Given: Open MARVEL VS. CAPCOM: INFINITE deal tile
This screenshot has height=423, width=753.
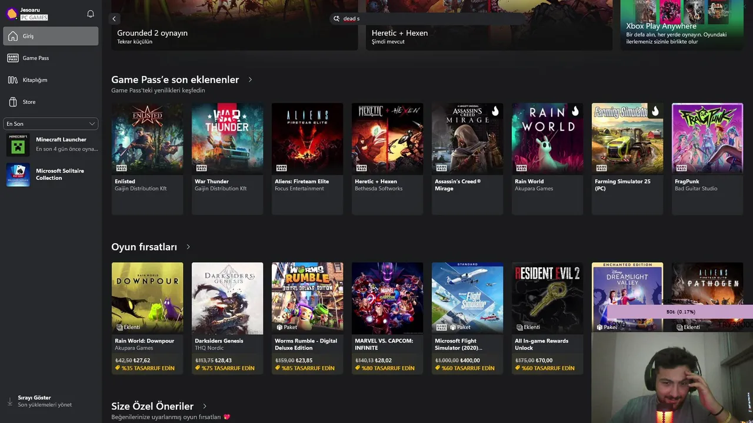Looking at the screenshot, I should (x=387, y=318).
